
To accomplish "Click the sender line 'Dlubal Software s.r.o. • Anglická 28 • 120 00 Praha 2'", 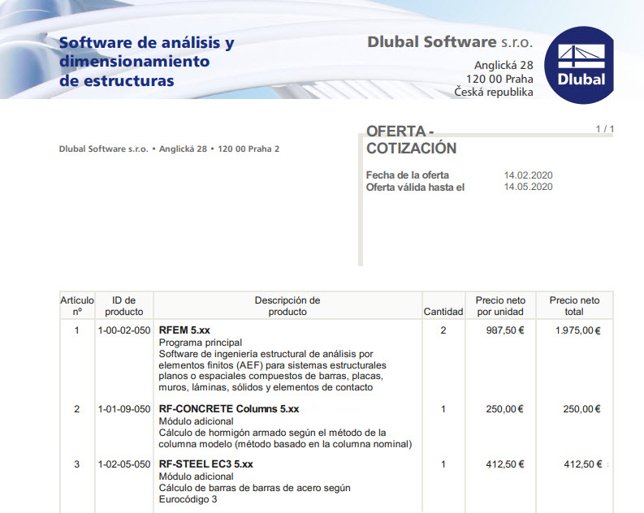I will click(x=169, y=149).
